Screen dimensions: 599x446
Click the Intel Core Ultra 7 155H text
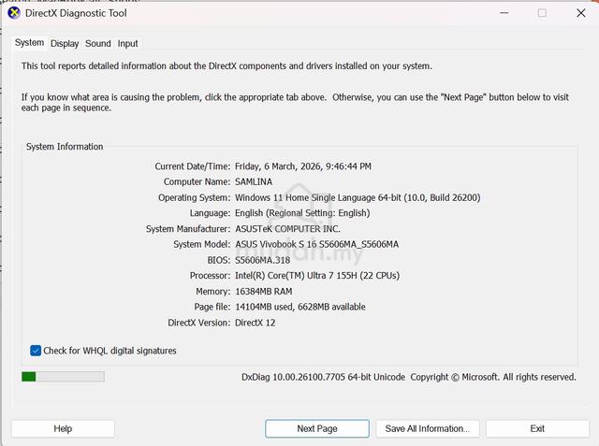317,276
